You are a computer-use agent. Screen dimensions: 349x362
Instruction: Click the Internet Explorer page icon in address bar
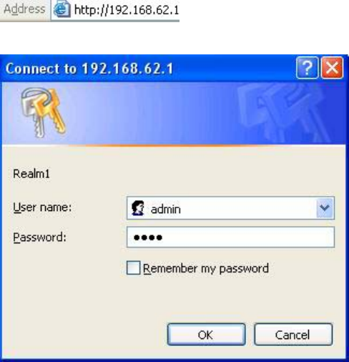[62, 9]
